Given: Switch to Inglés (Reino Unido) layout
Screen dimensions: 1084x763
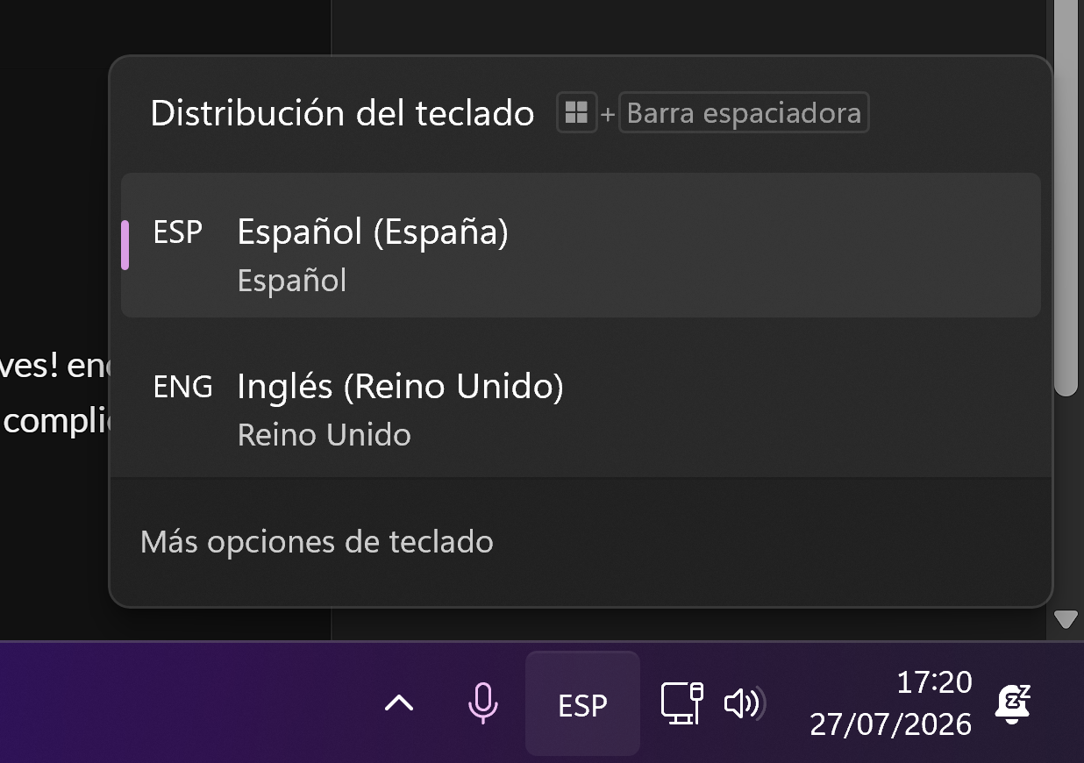Looking at the screenshot, I should coord(581,399).
